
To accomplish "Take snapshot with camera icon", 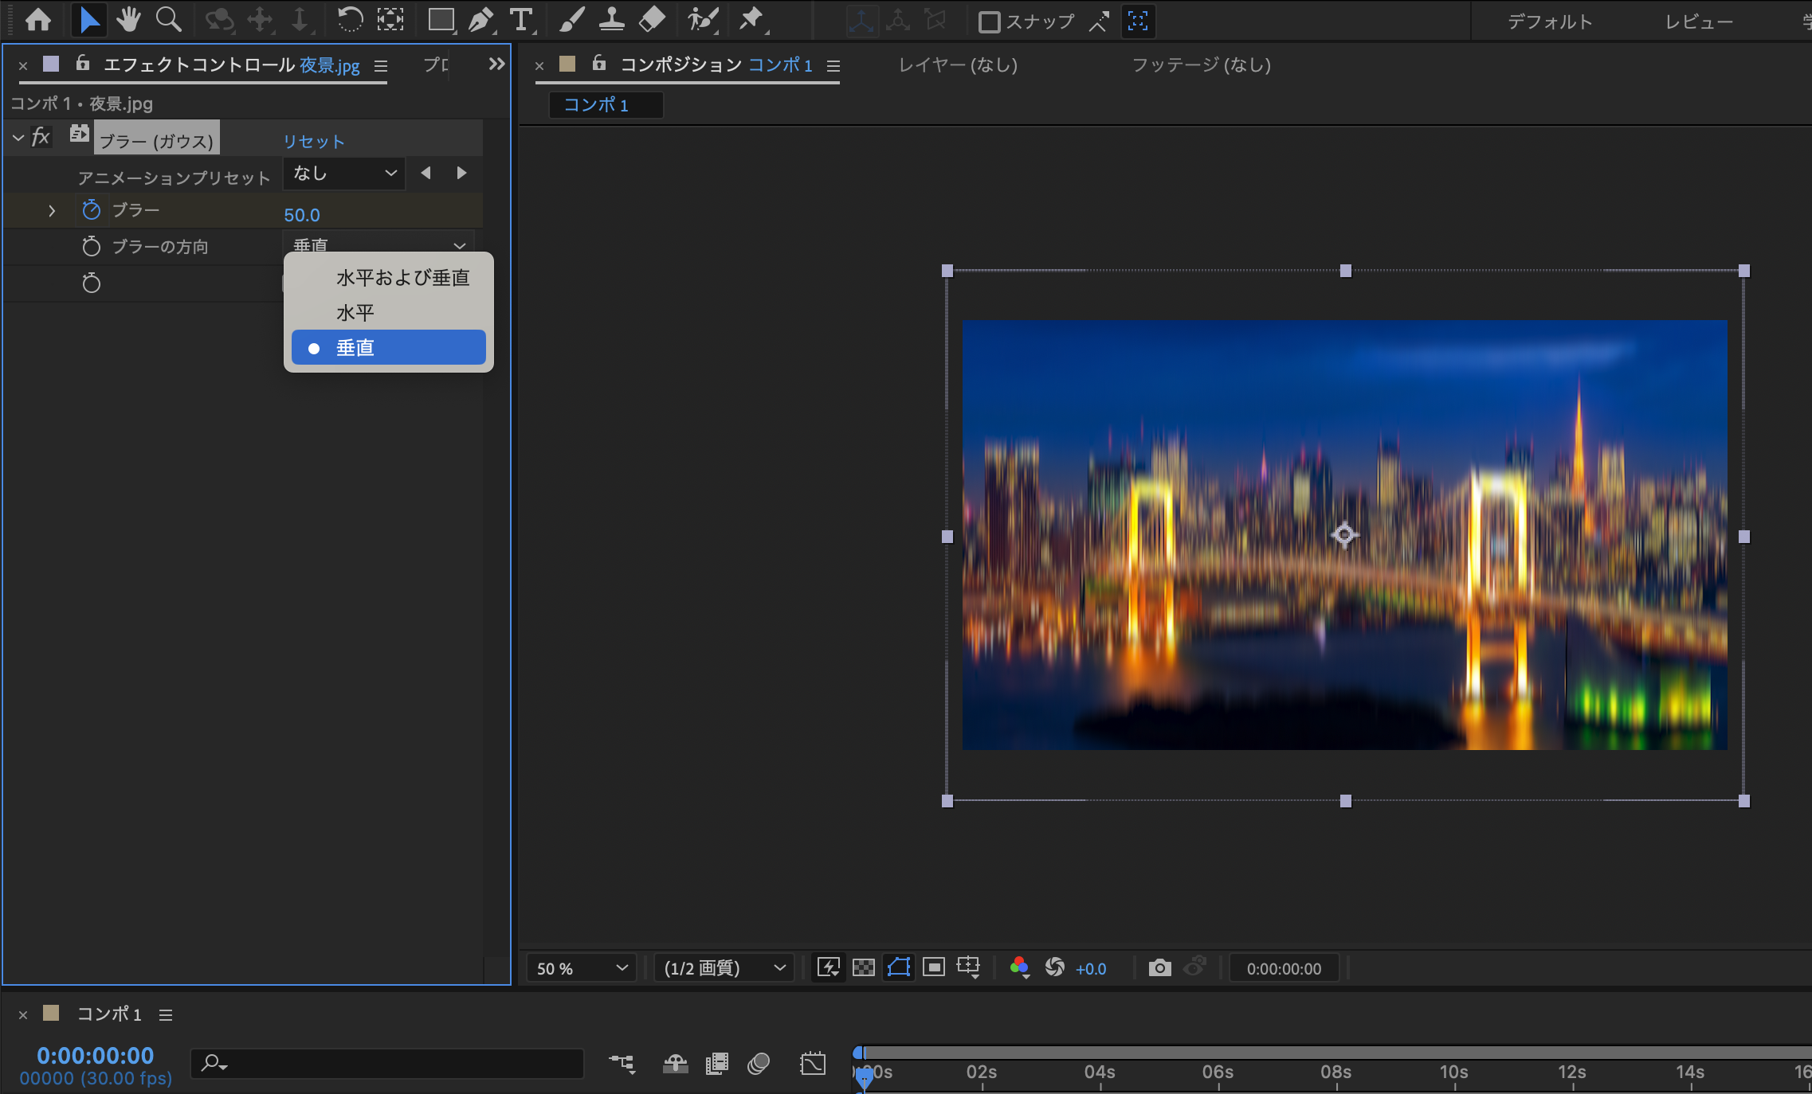I will (1160, 967).
